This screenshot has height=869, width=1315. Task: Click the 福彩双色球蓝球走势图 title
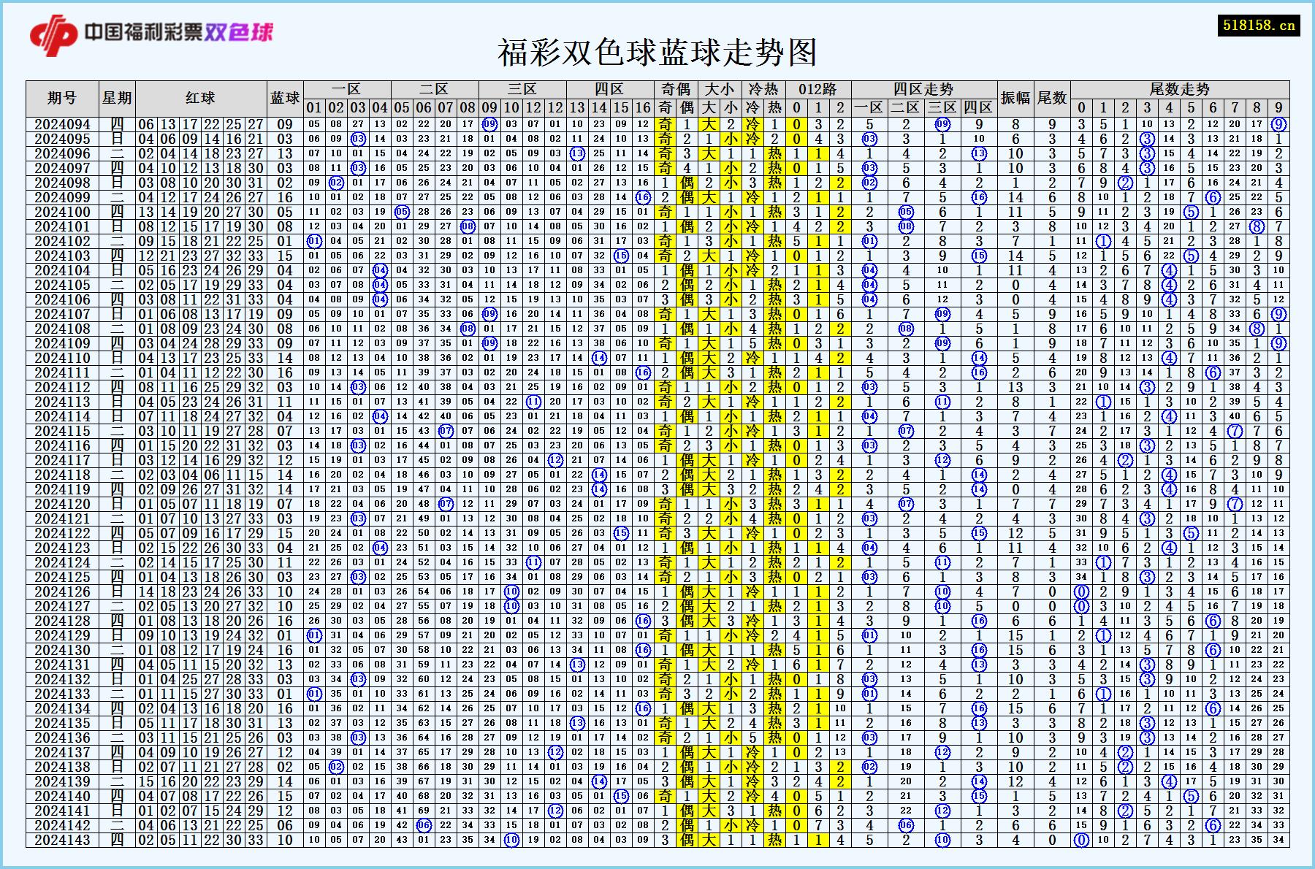tap(657, 52)
